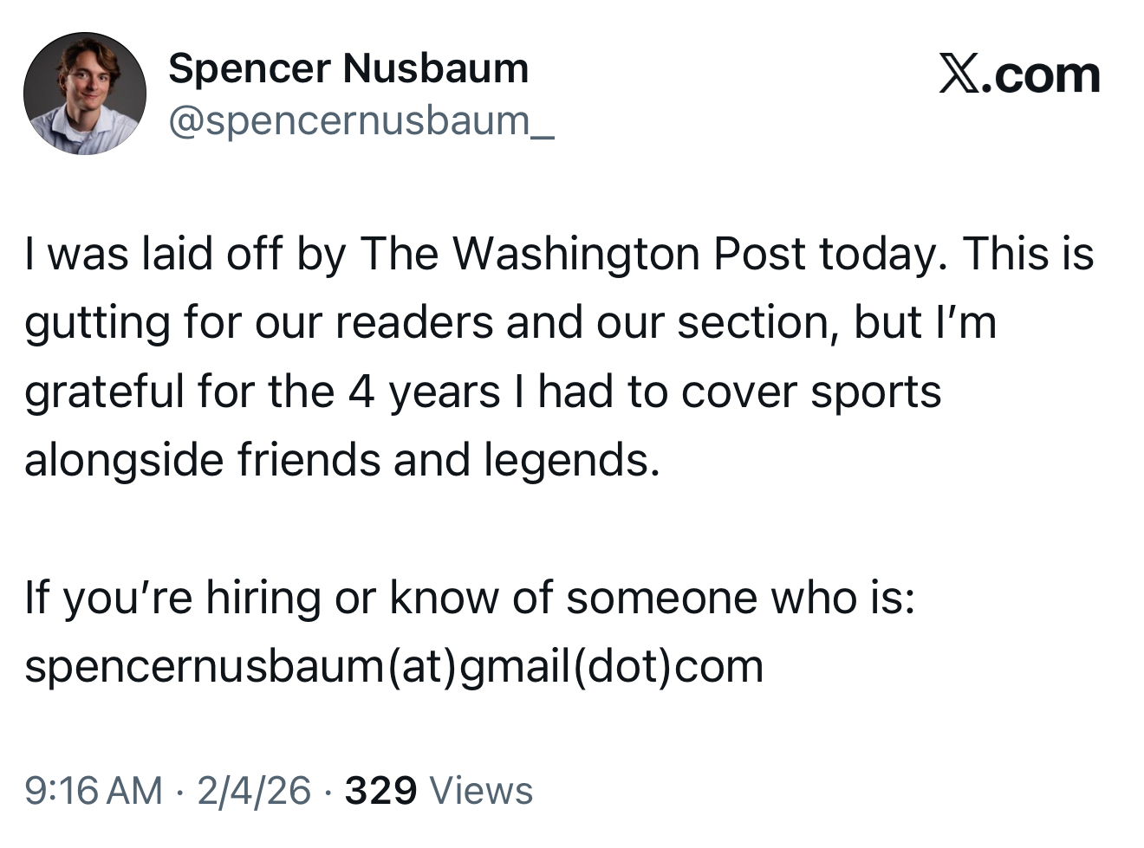
Task: Open the Spencer Nusbaum display name
Action: (x=348, y=68)
